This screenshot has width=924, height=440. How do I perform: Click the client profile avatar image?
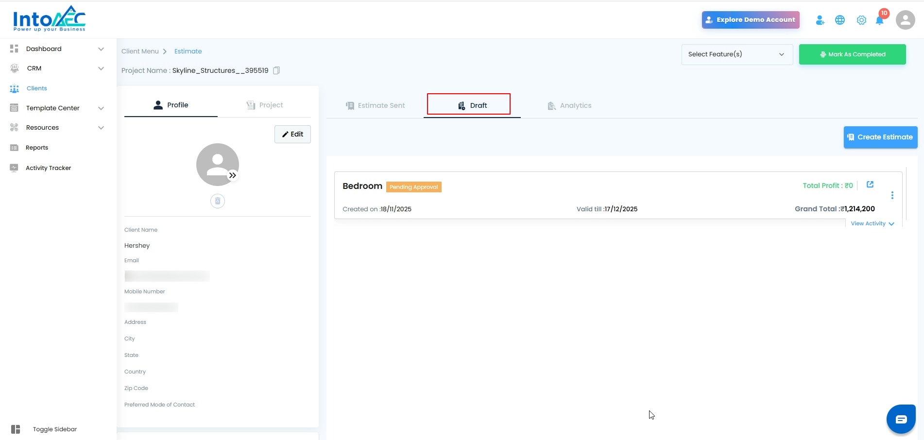coord(217,165)
